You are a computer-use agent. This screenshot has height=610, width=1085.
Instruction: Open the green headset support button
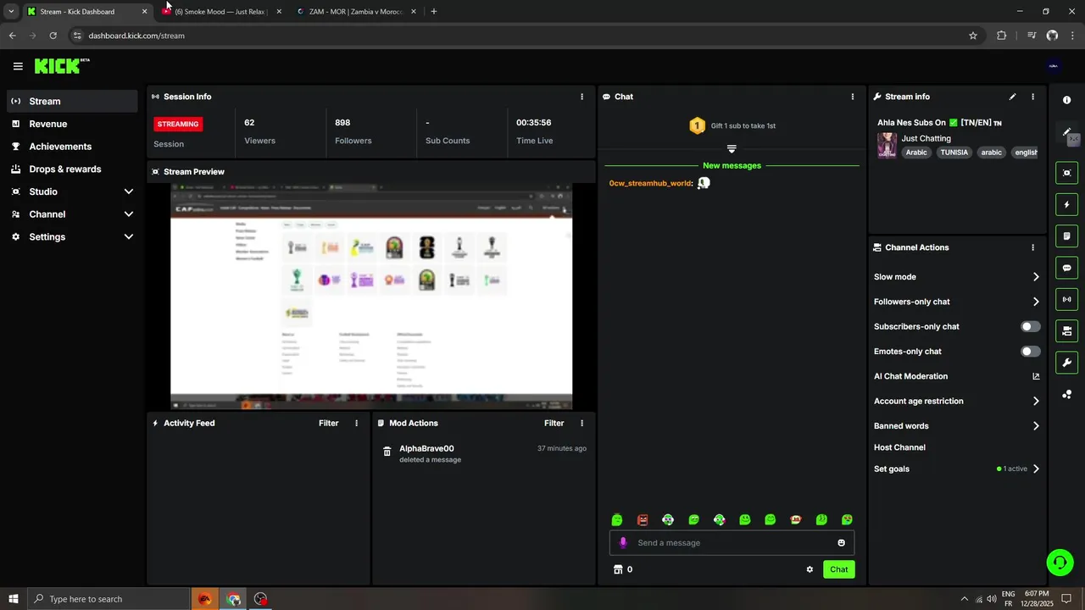pos(1059,562)
